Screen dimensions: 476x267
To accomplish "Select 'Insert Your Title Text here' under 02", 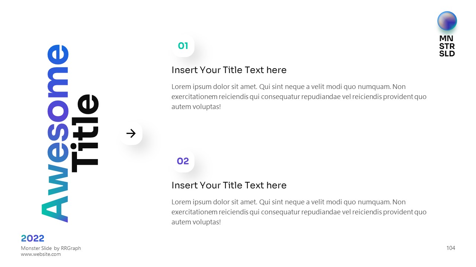I will 229,185.
